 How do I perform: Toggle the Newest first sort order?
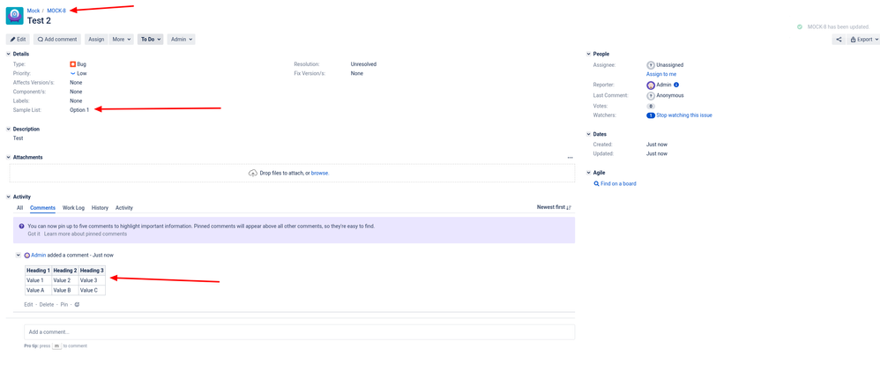click(554, 207)
